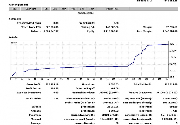Select consecutive profit value 154 488.02 (42)
Image resolution: width=180 pixels, height=125 pixels.
pos(109,119)
